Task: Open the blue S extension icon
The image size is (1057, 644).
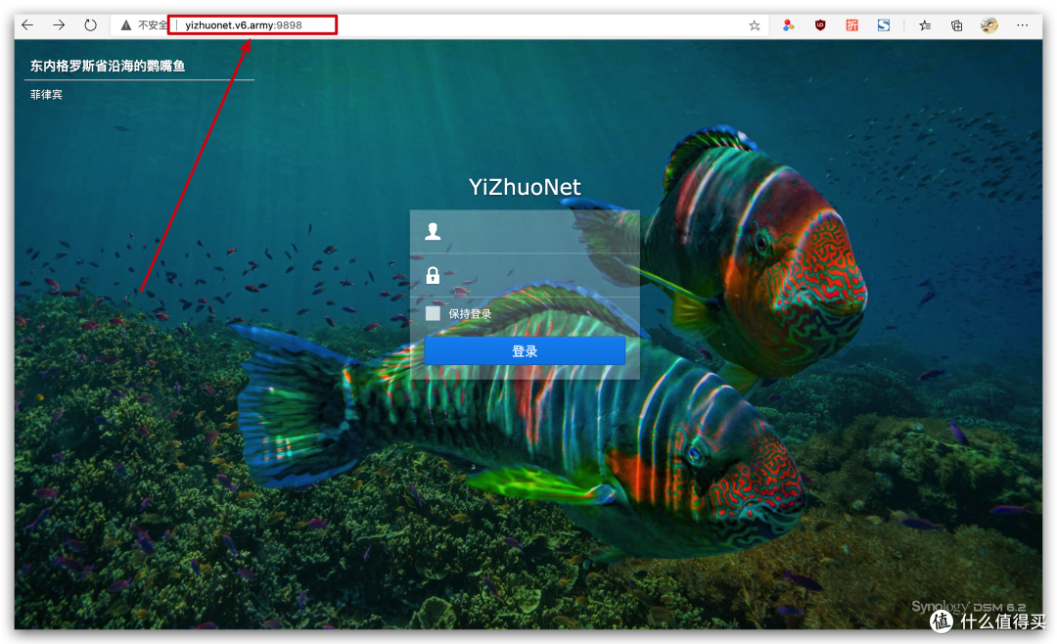Action: 884,25
